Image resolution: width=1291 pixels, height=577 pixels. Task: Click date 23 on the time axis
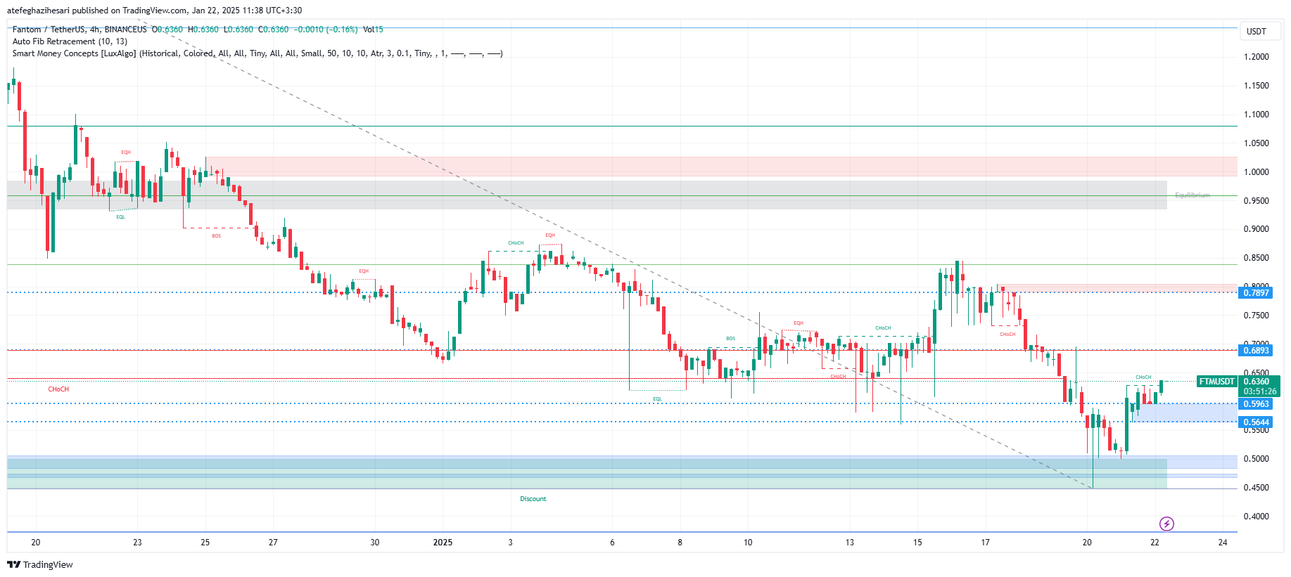click(137, 543)
